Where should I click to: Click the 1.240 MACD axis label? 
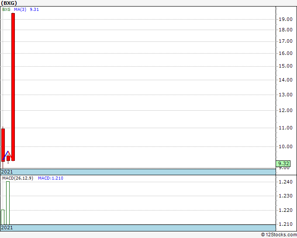tap(286, 182)
